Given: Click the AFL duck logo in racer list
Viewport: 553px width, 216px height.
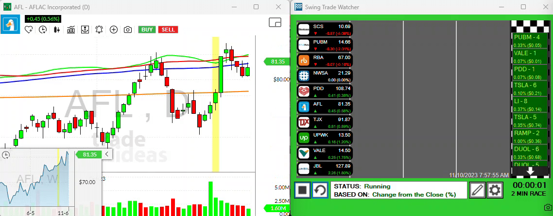Looking at the screenshot, I should tap(304, 107).
